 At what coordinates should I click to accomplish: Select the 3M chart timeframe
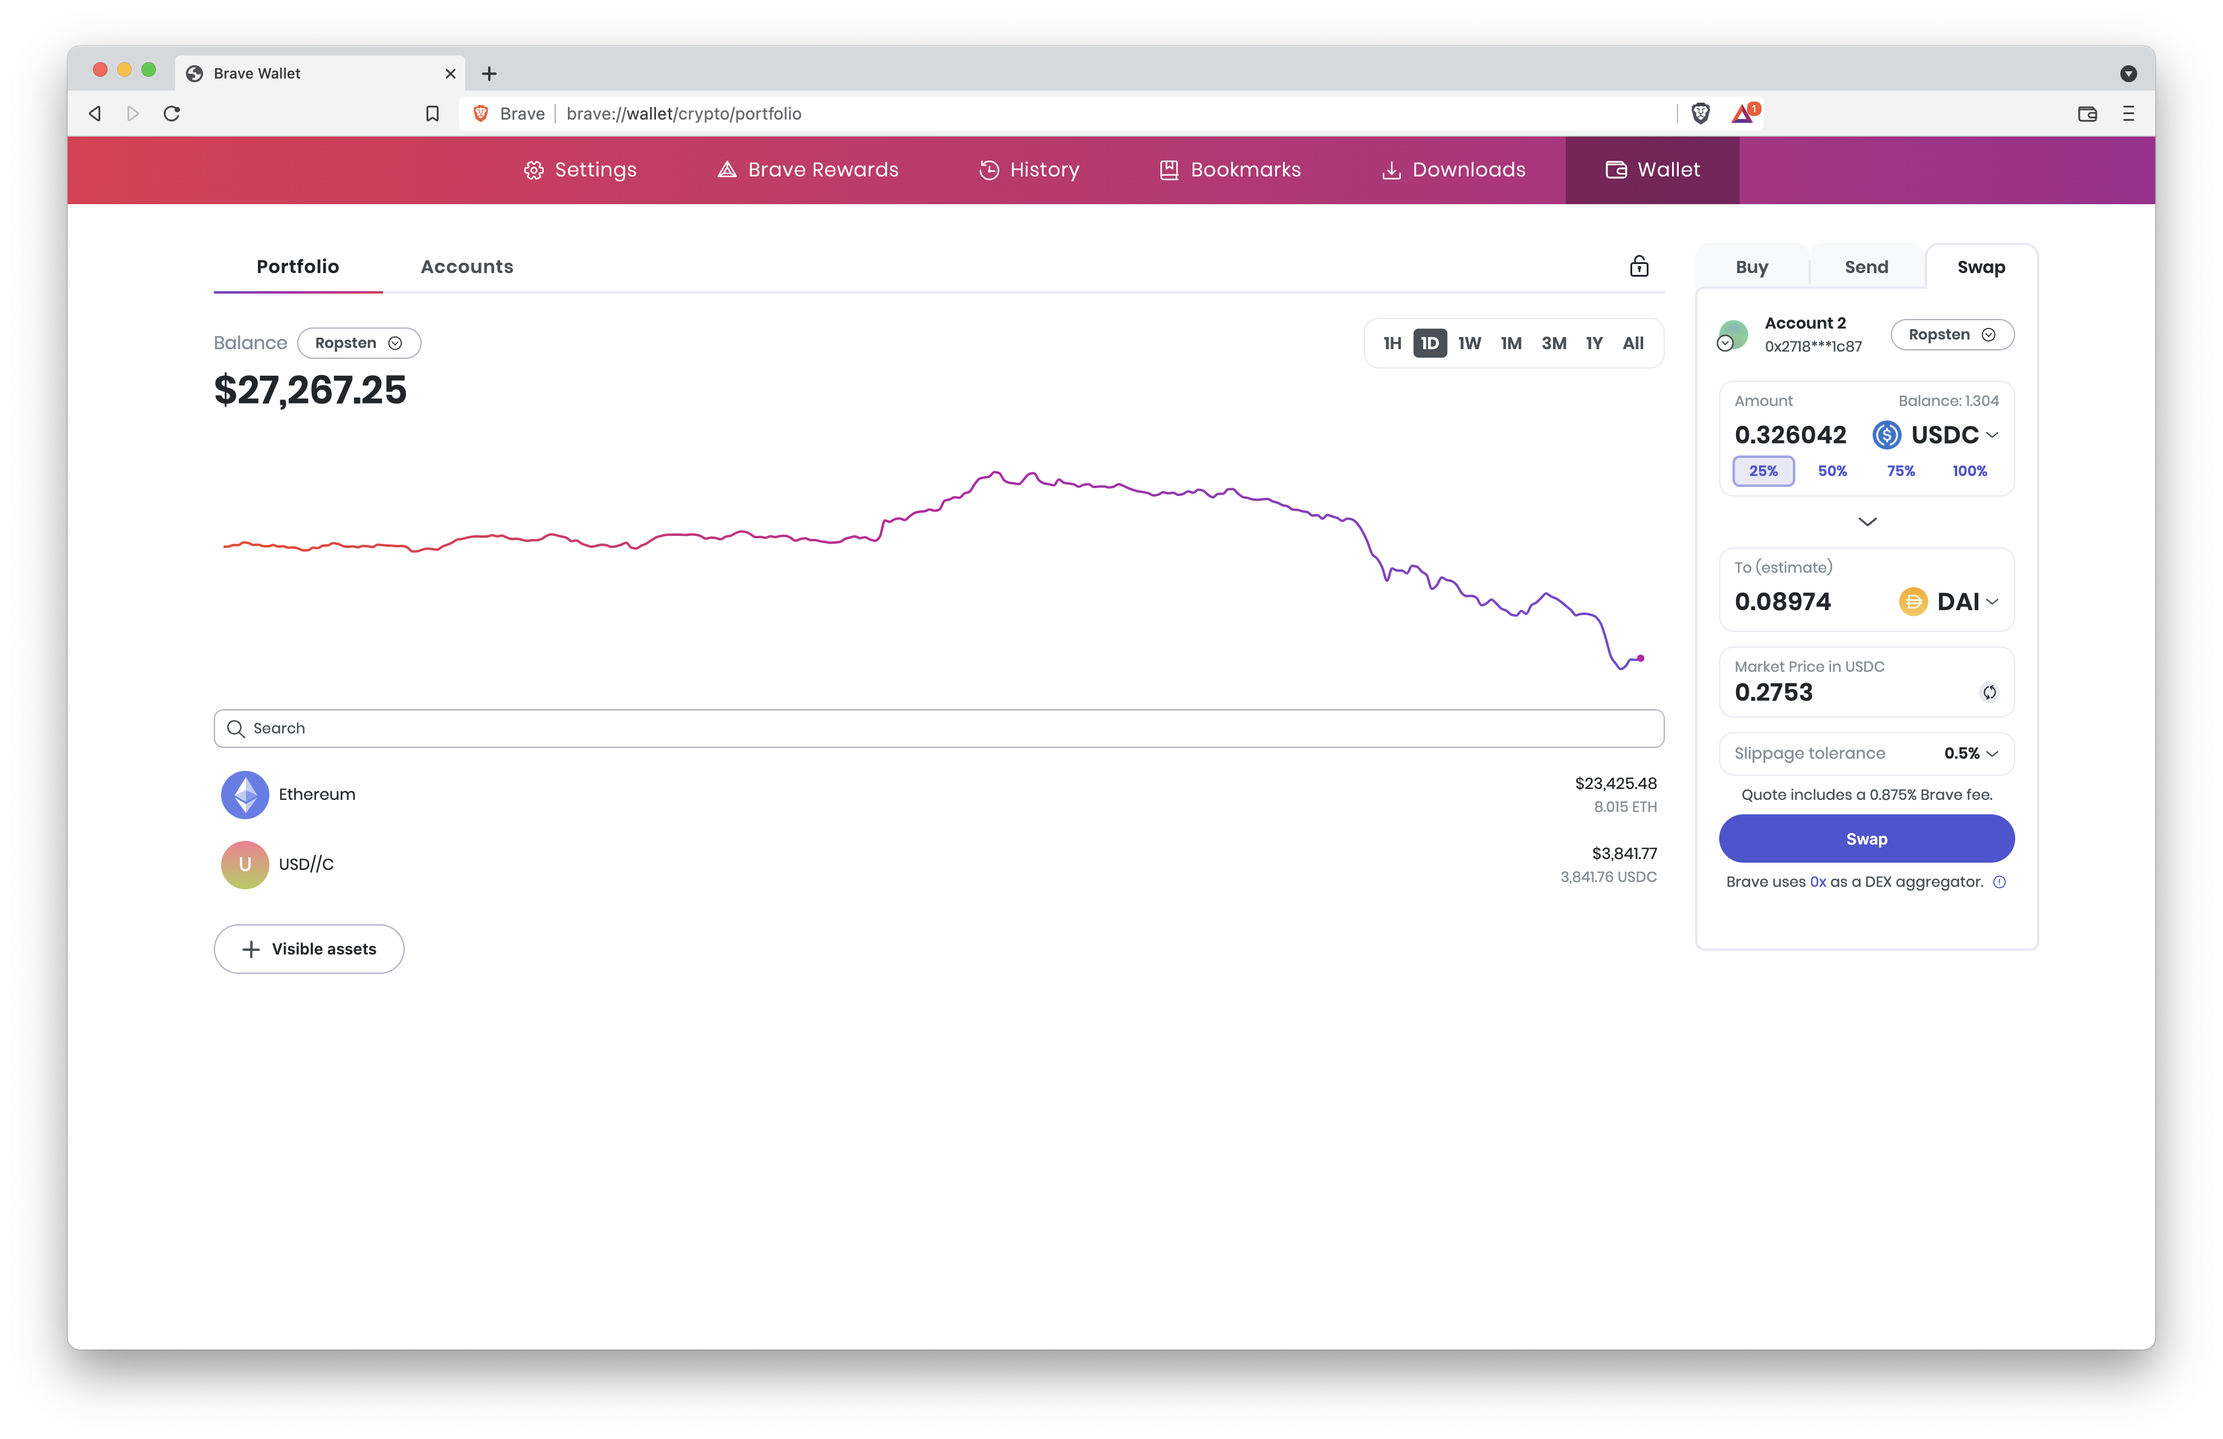coord(1553,343)
